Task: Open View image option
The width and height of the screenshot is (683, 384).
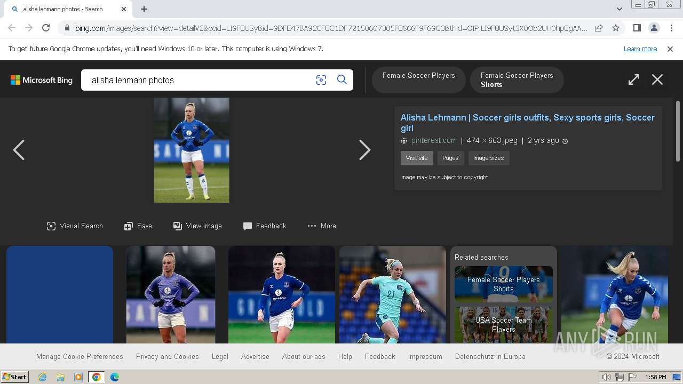Action: point(197,226)
